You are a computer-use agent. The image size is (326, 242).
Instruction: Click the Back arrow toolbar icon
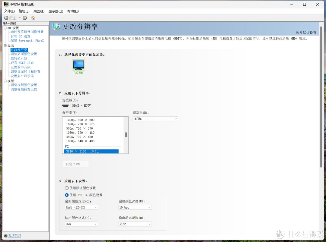[6, 18]
